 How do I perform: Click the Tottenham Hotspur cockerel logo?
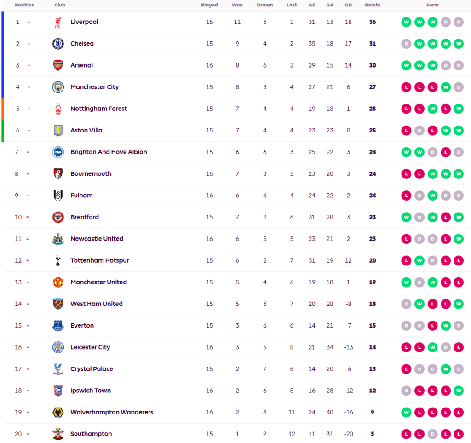tap(57, 260)
